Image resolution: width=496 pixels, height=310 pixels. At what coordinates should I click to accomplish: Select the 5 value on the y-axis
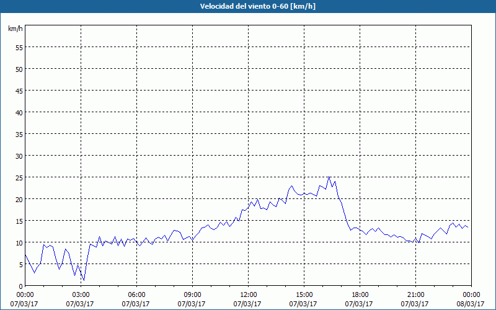point(21,265)
